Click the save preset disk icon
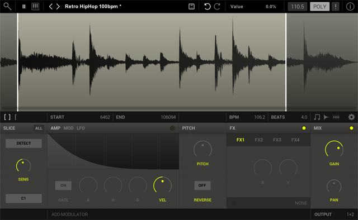The width and height of the screenshot is (358, 220). [191, 7]
